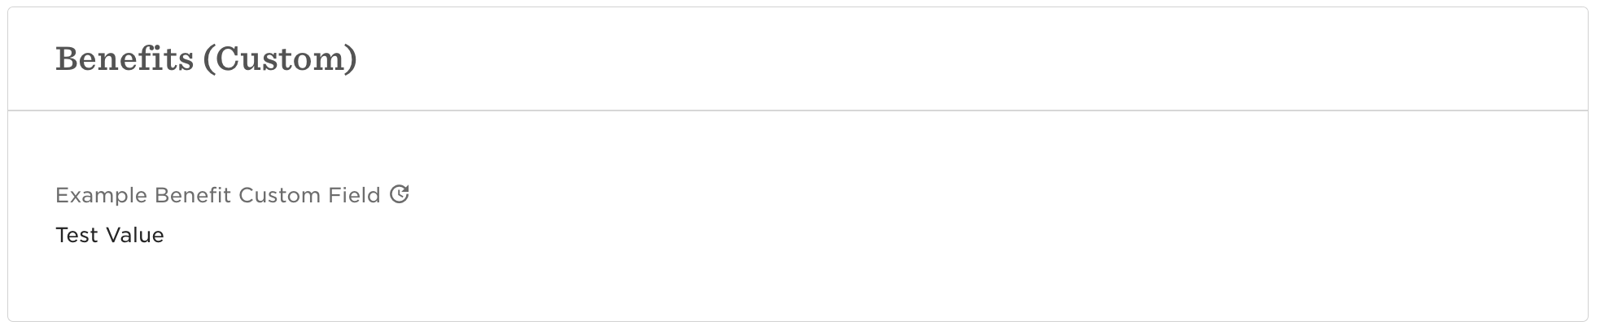
Task: Click the Test Value text
Action: click(110, 235)
